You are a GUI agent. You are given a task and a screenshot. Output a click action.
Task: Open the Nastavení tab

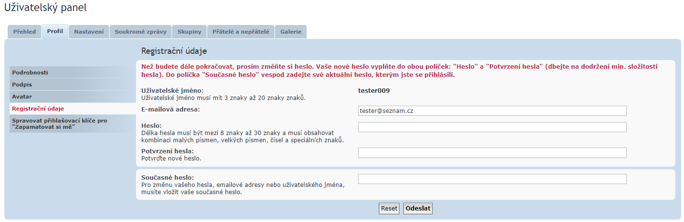89,32
